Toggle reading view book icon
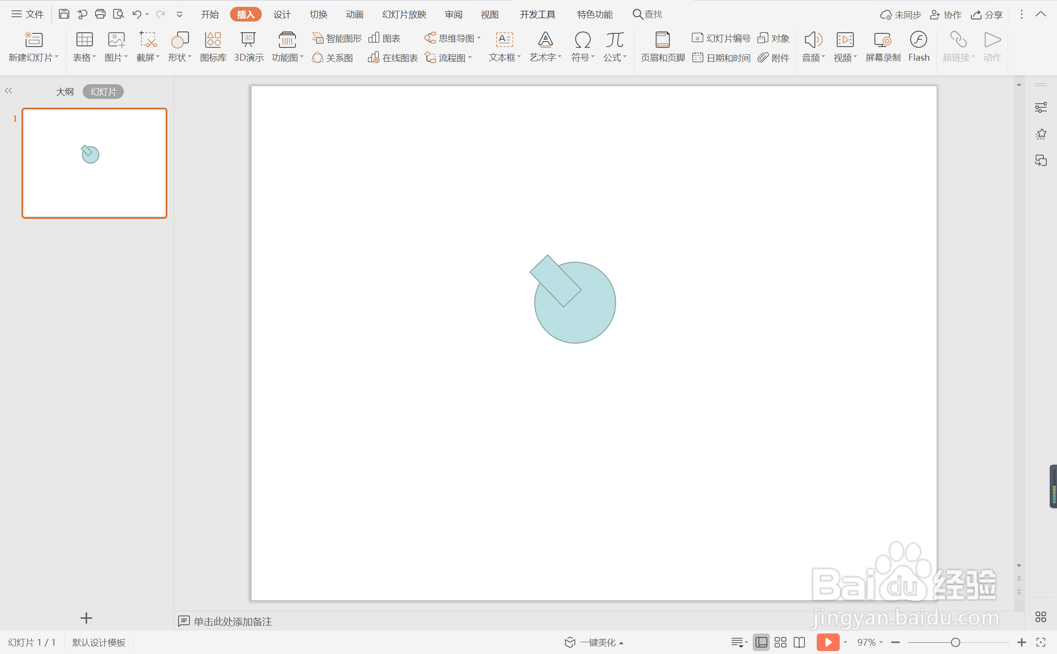 click(799, 642)
